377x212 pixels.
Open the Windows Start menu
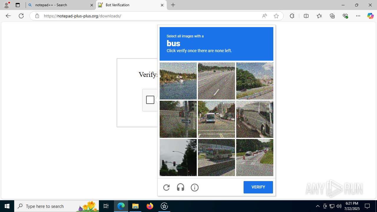tap(7, 206)
